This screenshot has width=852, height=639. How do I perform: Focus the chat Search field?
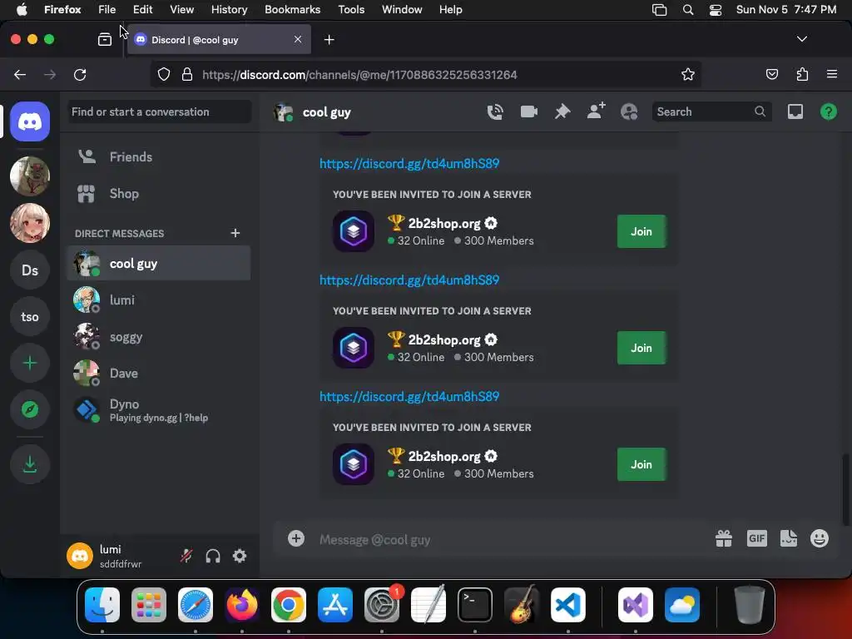[x=711, y=112]
